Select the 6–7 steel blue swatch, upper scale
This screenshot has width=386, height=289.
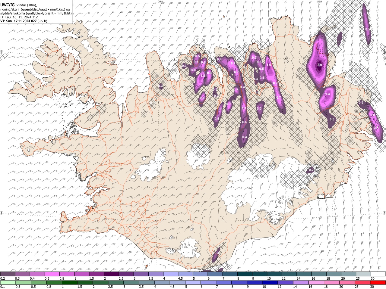[x=215, y=274]
